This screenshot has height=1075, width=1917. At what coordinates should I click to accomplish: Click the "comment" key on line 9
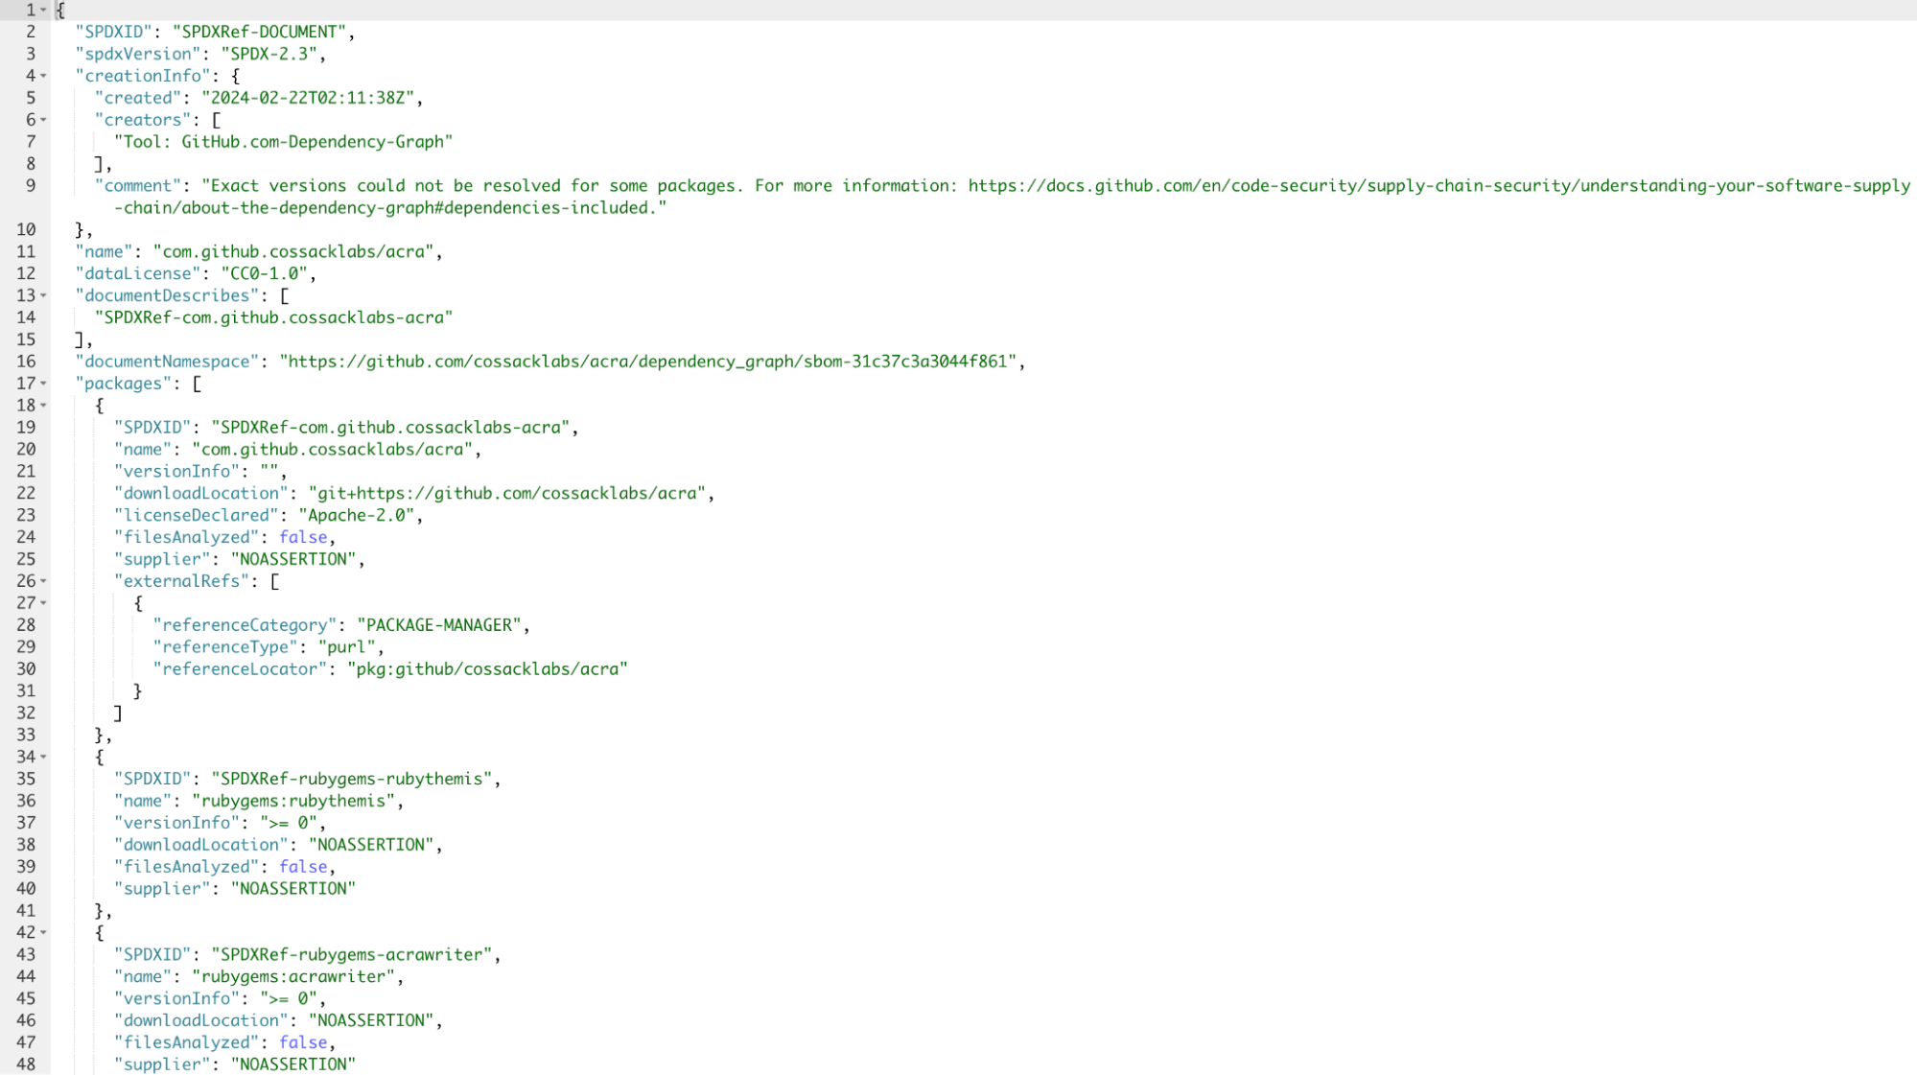tap(138, 186)
